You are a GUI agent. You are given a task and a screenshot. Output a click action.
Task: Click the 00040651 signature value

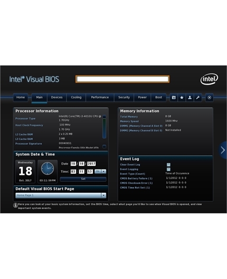pos(65,143)
